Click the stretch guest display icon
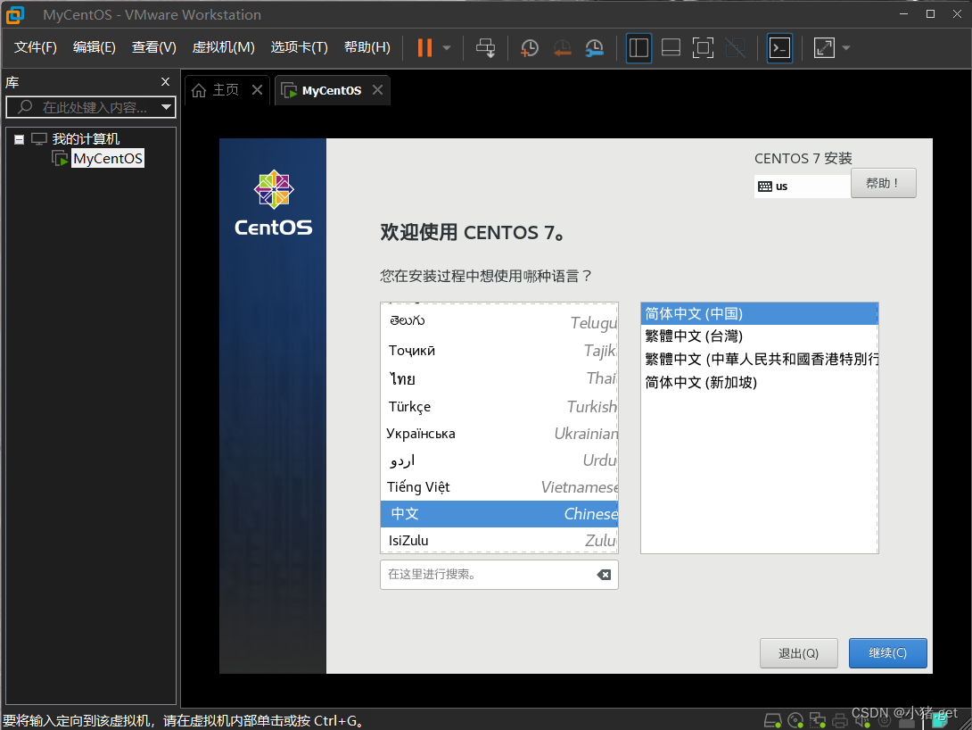This screenshot has width=972, height=730. click(824, 48)
